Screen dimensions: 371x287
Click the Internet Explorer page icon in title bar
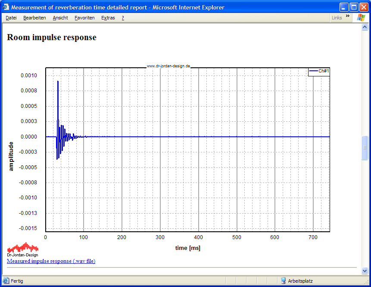[6, 7]
